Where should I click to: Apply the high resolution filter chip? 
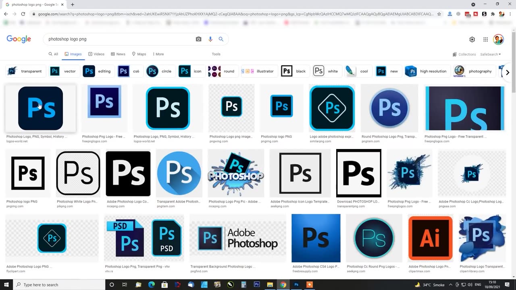point(427,71)
